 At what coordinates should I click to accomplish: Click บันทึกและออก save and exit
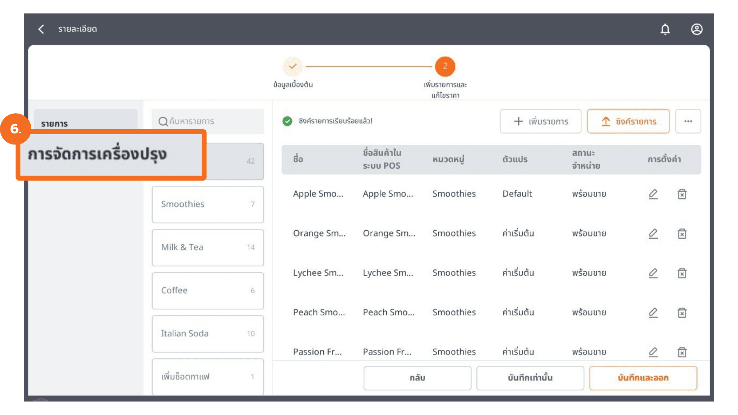coord(643,378)
